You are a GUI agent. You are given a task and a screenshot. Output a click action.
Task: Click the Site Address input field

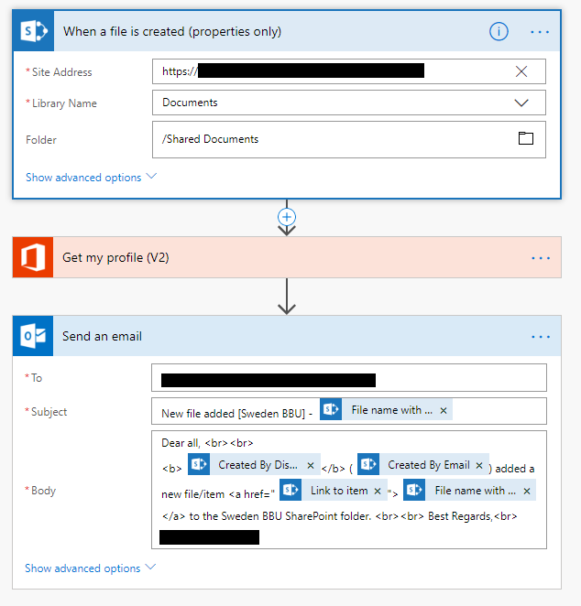click(x=349, y=71)
